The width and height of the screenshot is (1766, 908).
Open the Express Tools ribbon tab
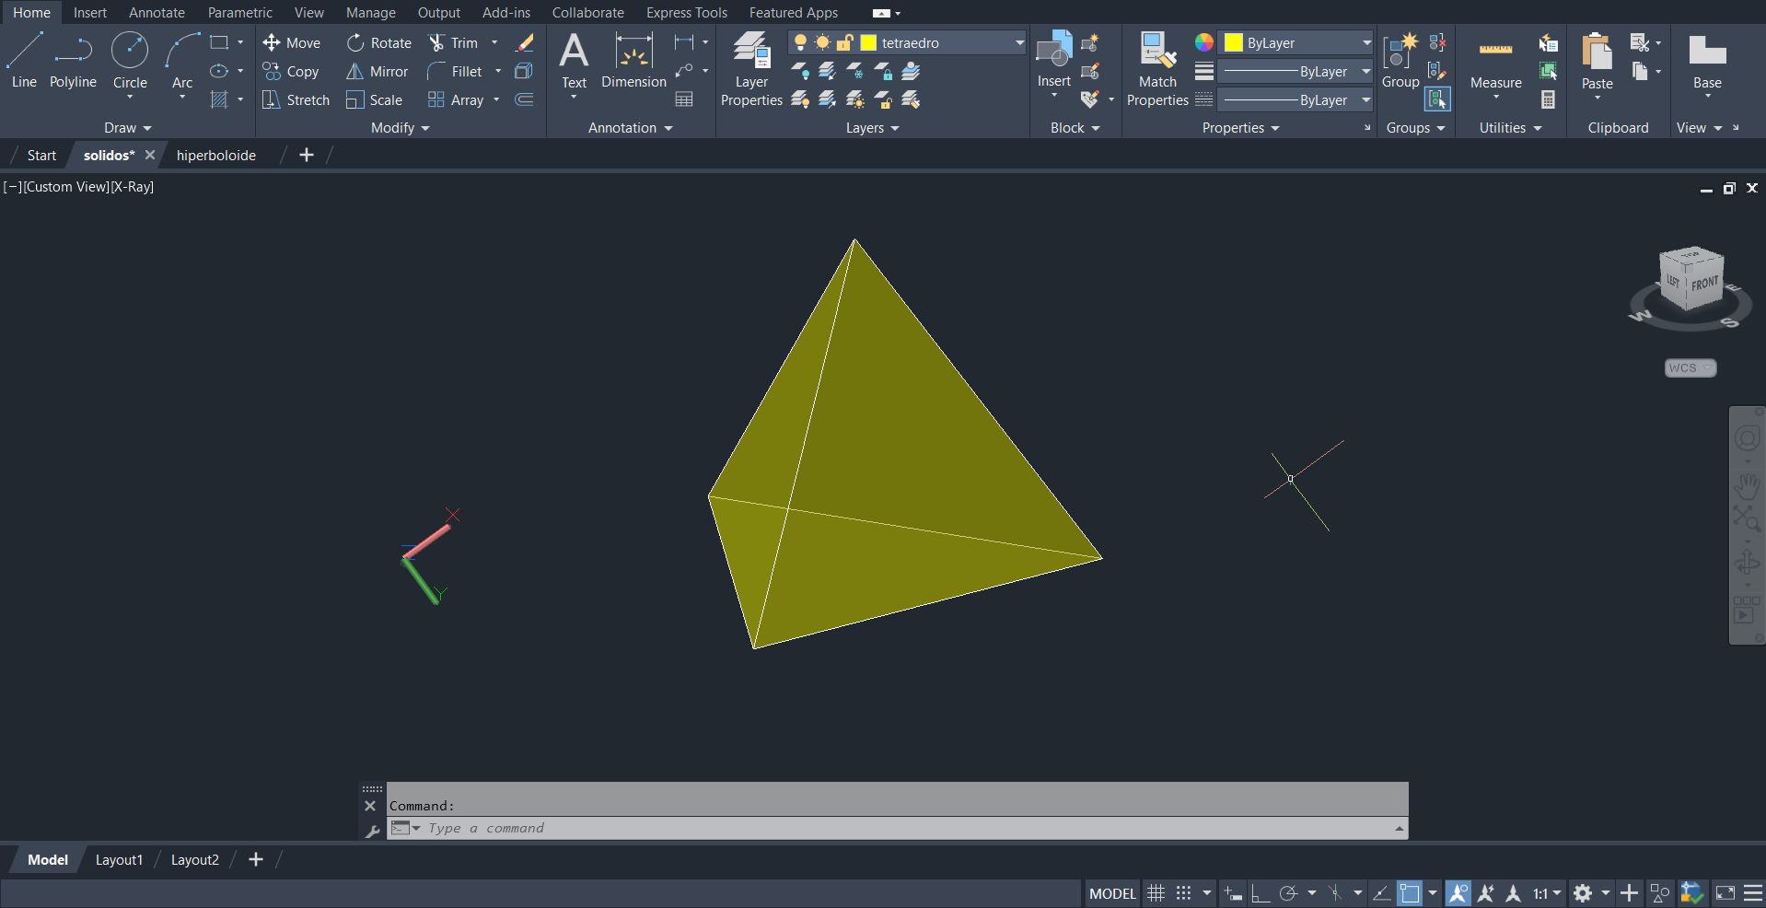686,13
